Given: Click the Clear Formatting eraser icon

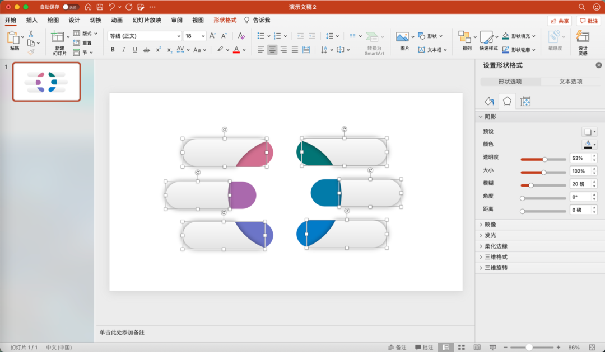Looking at the screenshot, I should pos(241,36).
